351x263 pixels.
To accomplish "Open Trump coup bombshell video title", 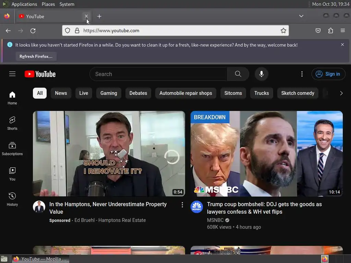I will click(x=264, y=208).
